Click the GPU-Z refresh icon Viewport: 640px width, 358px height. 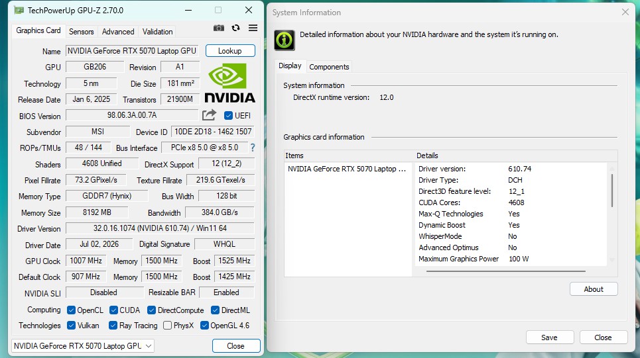pos(235,28)
